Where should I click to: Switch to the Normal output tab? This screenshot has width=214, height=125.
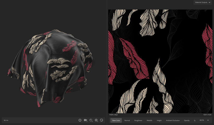[127, 120]
